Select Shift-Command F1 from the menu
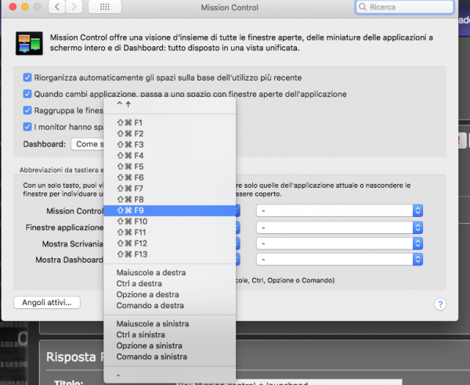The image size is (470, 385). pyautogui.click(x=170, y=123)
